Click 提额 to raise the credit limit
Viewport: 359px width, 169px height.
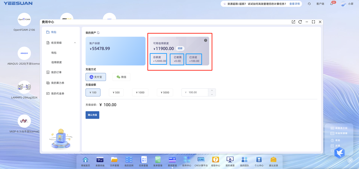pyautogui.click(x=180, y=48)
